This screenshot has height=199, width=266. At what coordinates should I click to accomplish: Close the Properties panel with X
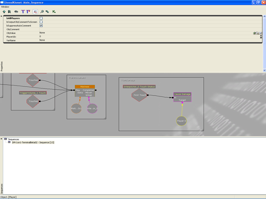[x=1, y=16]
